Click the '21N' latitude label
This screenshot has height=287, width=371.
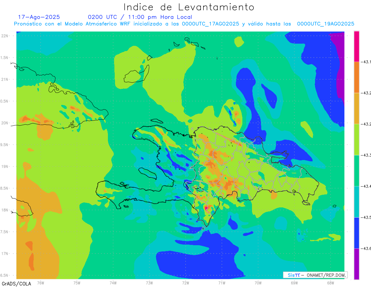pyautogui.click(x=5, y=79)
